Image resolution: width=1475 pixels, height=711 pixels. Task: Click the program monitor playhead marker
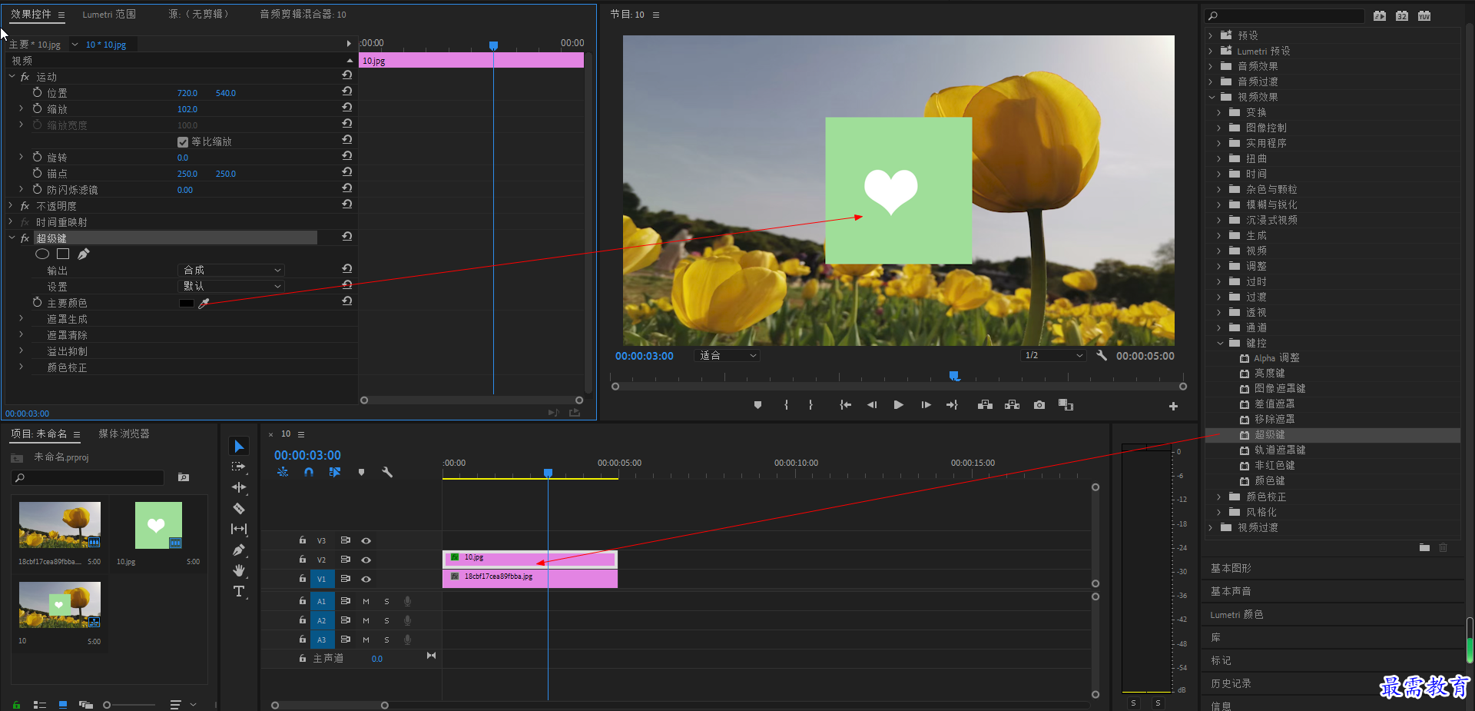point(954,376)
